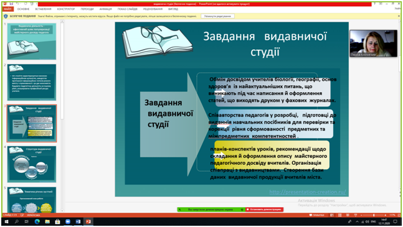Click the yellow text box about планів-конспектів уроків
Image resolution: width=403 pixels, height=227 pixels.
pos(272,155)
